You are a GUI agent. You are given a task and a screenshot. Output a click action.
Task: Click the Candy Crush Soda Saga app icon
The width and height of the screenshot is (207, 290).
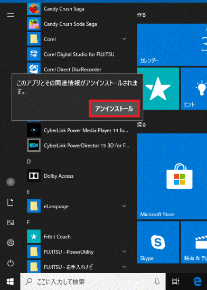point(34,24)
